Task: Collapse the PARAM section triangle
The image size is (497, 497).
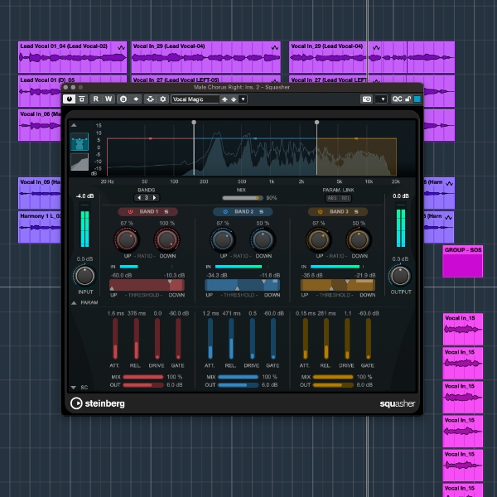Action: coord(74,303)
